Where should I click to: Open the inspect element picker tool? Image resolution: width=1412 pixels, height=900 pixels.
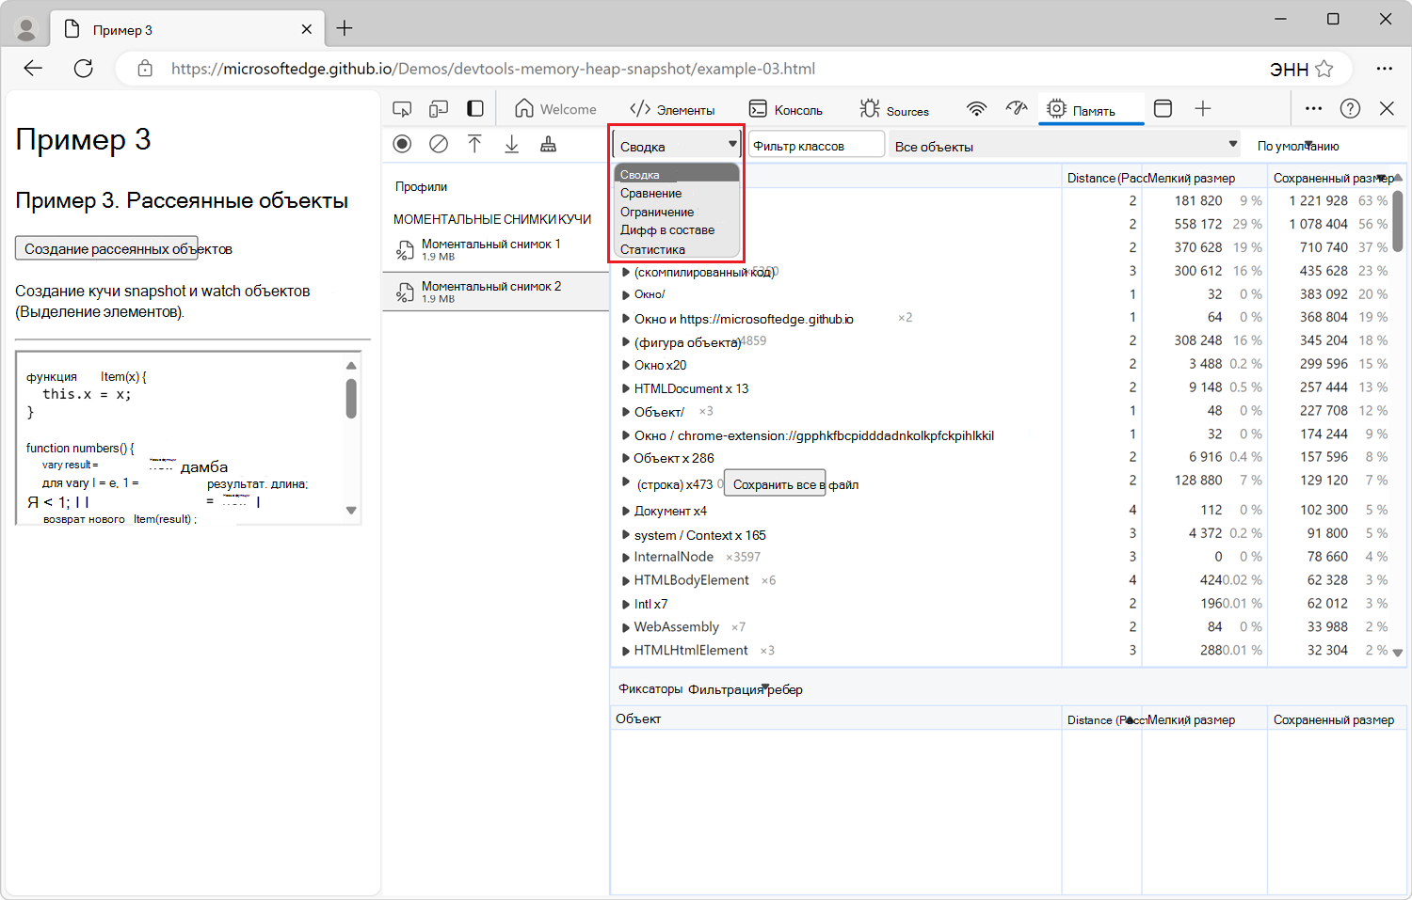(x=402, y=109)
